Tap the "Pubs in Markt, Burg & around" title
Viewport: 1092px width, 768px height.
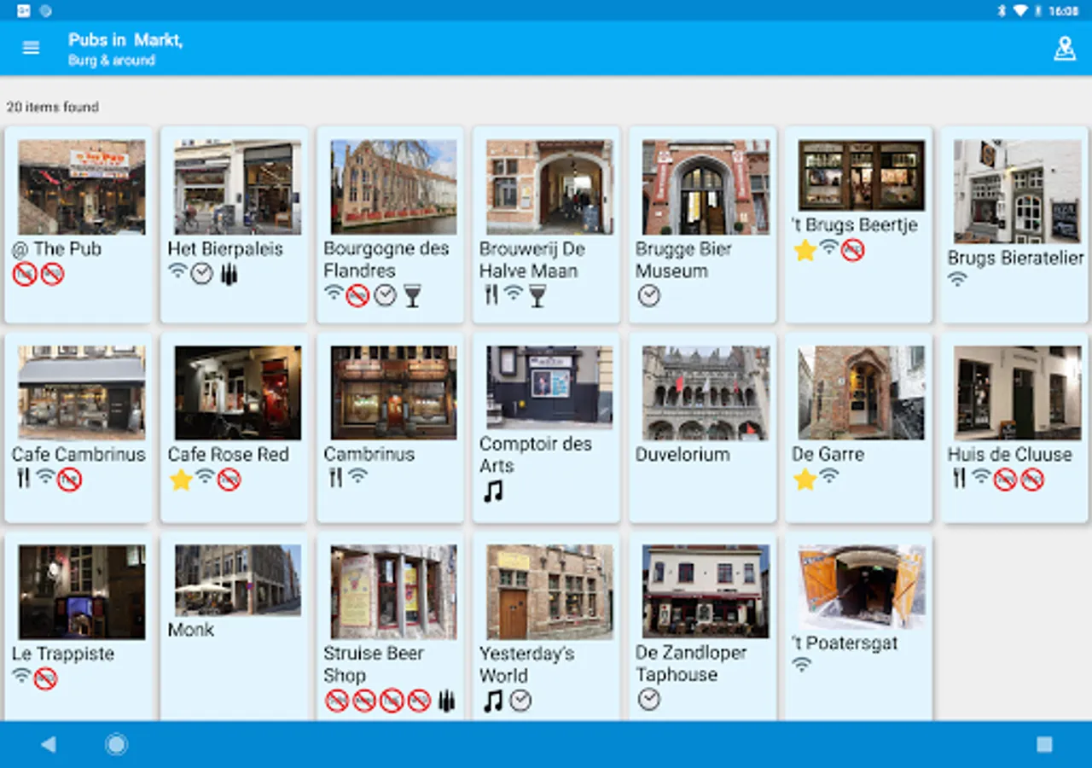point(125,49)
